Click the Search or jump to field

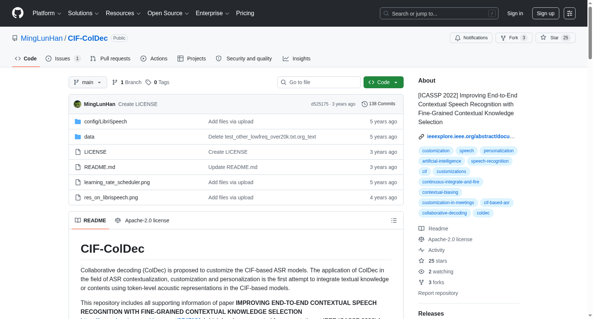[439, 13]
